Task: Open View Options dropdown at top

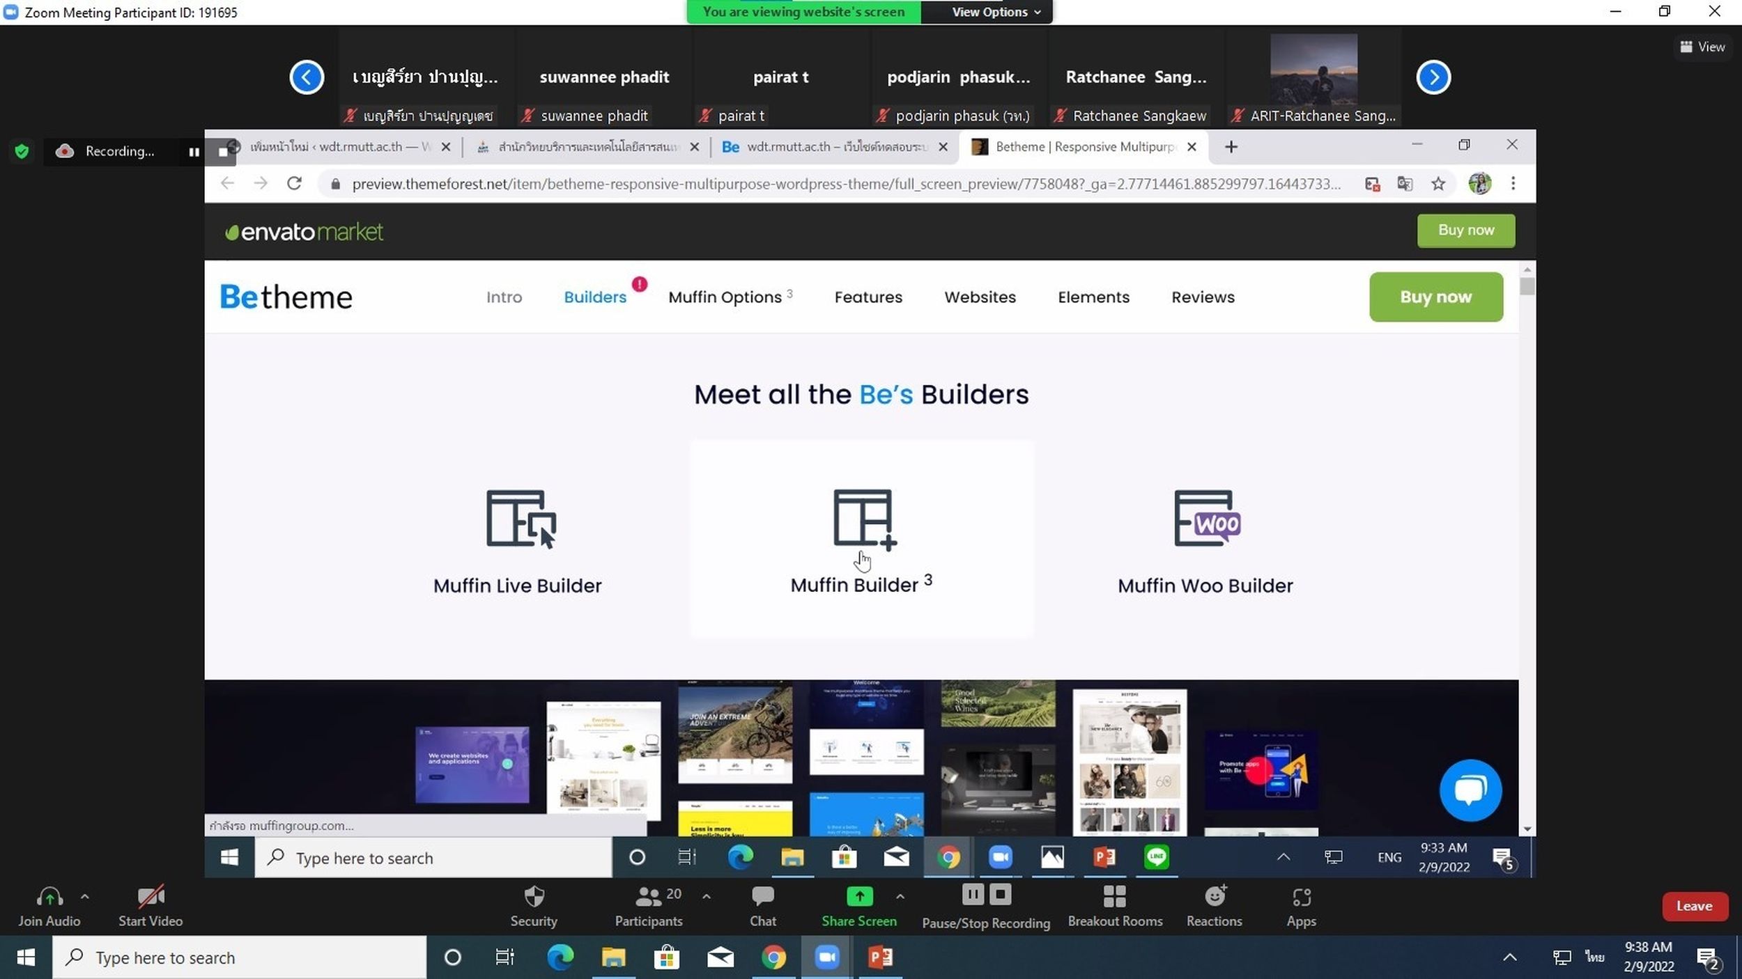Action: point(995,12)
